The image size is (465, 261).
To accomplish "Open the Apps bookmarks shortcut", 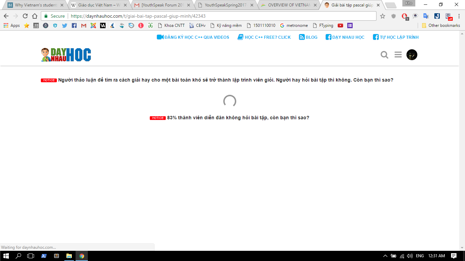I will click(x=12, y=25).
